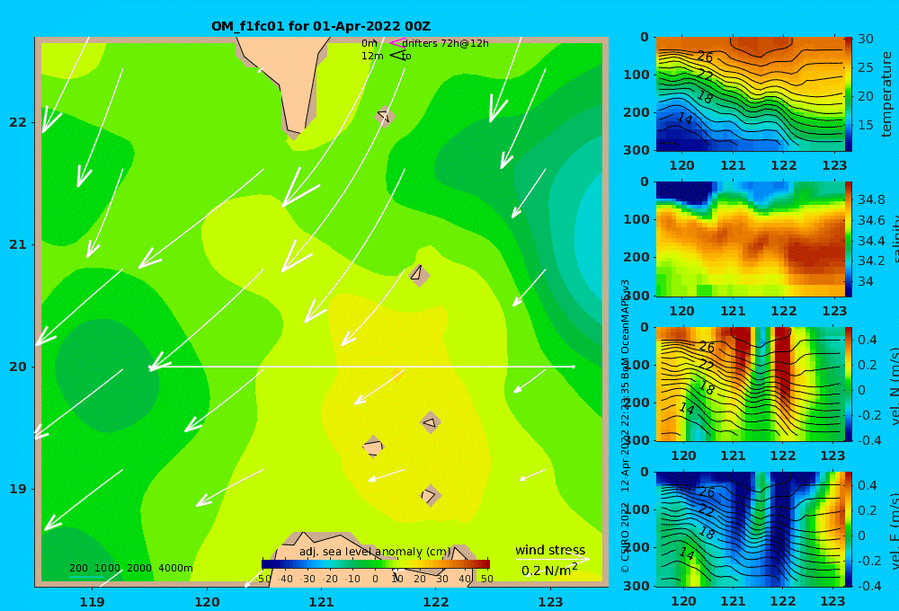Viewport: 899px width, 611px height.
Task: Click the 14 contour label in temperature panel
Action: point(685,118)
